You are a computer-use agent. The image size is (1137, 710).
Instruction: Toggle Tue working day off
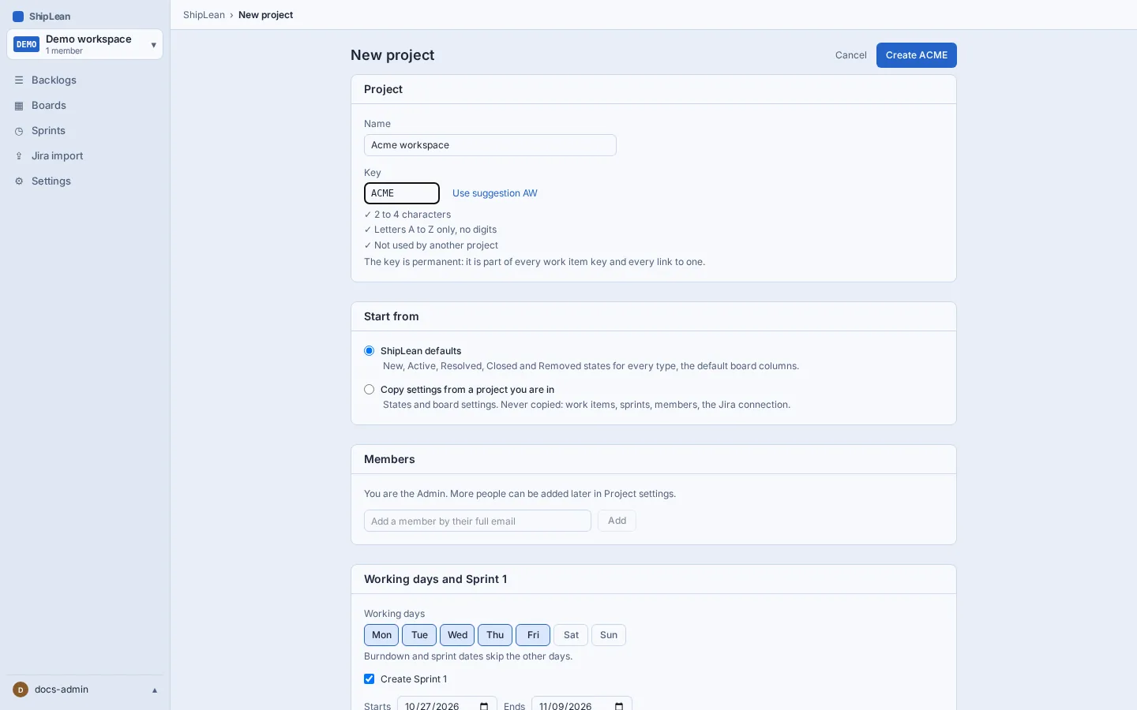[x=419, y=635]
